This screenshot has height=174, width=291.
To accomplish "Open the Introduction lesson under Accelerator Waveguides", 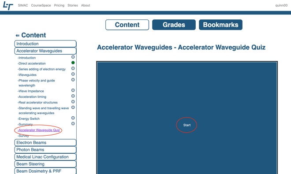I will point(27,58).
